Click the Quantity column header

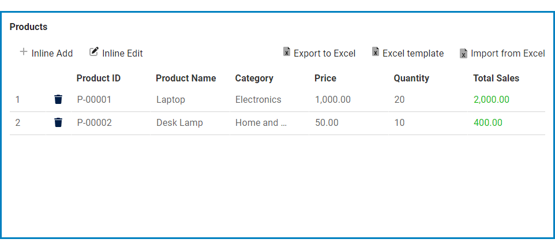[411, 78]
